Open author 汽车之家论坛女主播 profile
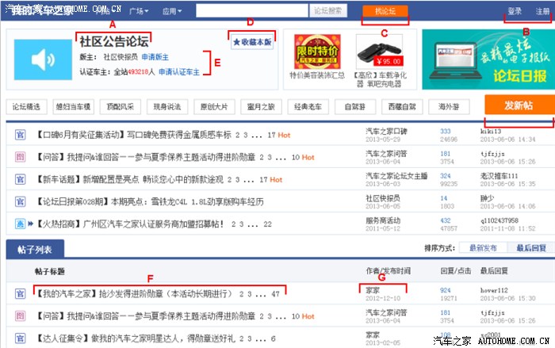The height and width of the screenshot is (348, 555). click(x=396, y=176)
